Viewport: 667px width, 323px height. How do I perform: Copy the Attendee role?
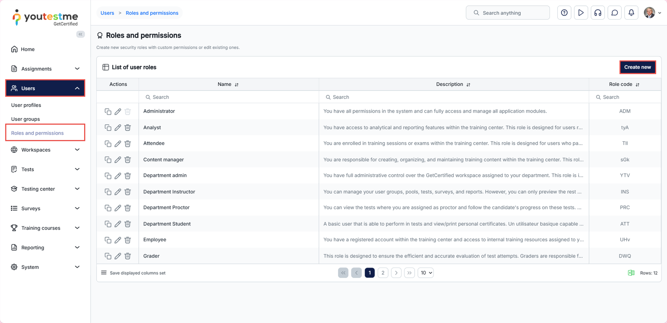click(108, 143)
